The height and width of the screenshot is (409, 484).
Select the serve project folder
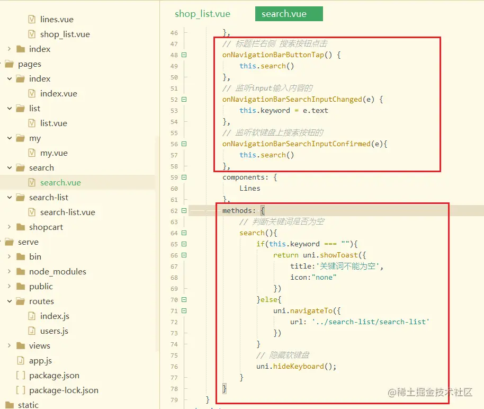click(x=28, y=242)
